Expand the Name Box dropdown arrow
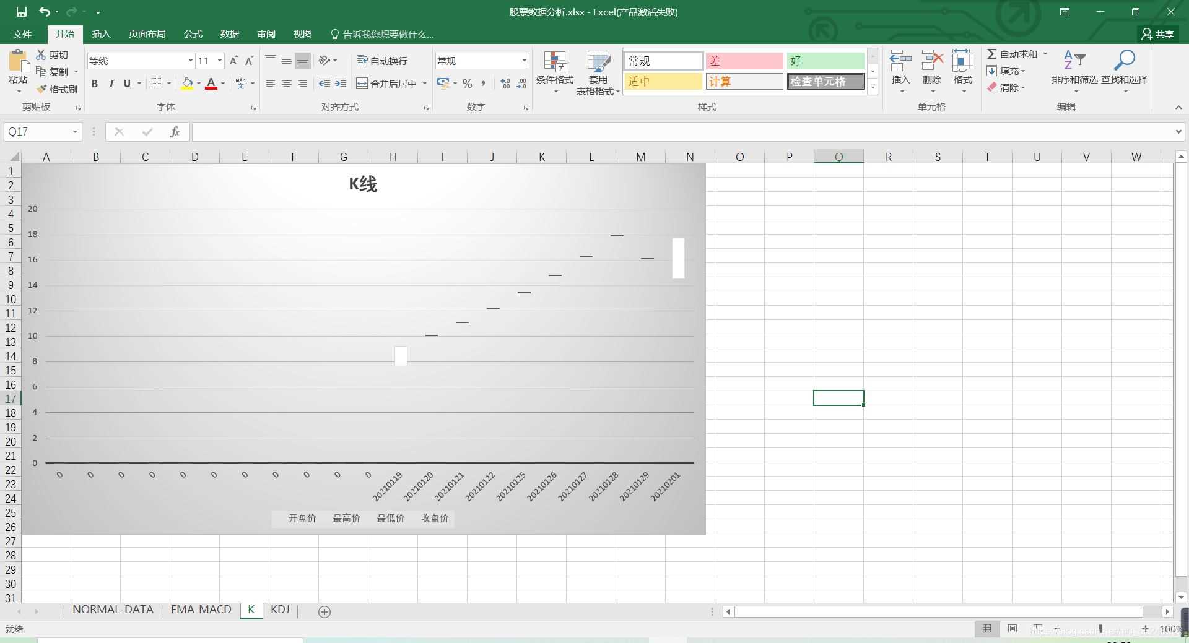This screenshot has height=643, width=1189. pos(75,132)
